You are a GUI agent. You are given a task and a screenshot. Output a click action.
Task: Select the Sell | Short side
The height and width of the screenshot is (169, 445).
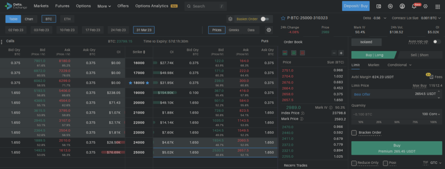tap(419, 55)
